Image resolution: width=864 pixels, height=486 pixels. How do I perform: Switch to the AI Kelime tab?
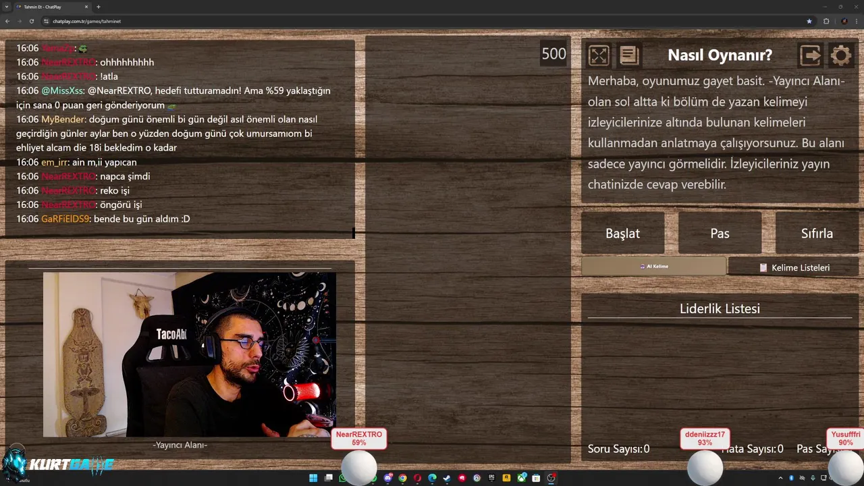(653, 267)
